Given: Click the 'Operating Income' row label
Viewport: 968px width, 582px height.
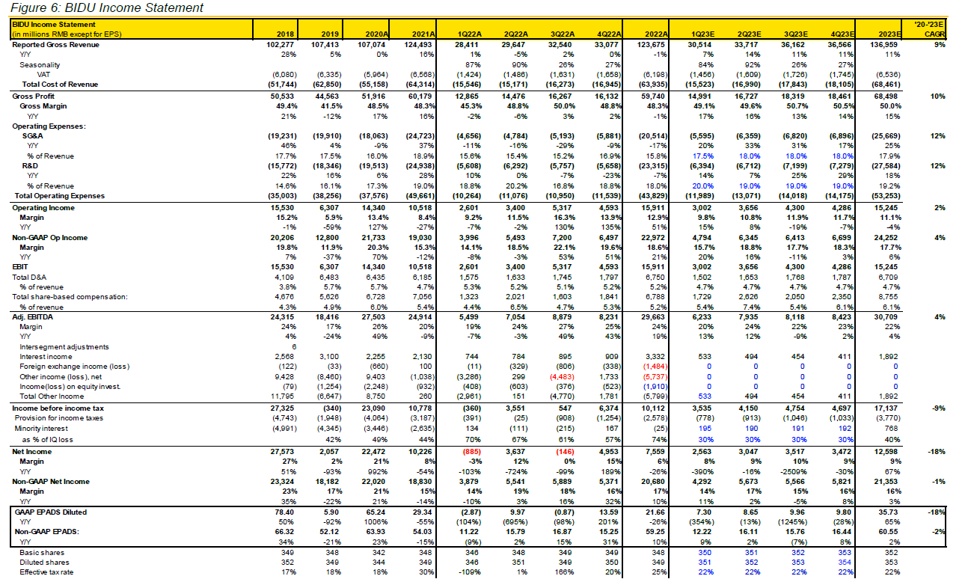Looking at the screenshot, I should pyautogui.click(x=43, y=207).
